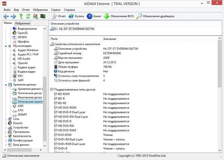Open the Вид menu

[16, 10]
